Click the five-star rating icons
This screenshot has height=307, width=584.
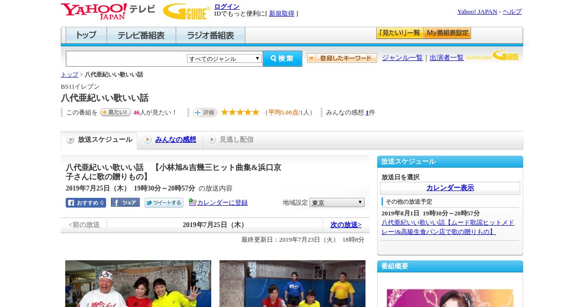240,112
